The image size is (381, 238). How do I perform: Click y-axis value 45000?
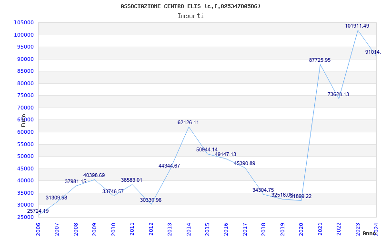click(25, 169)
